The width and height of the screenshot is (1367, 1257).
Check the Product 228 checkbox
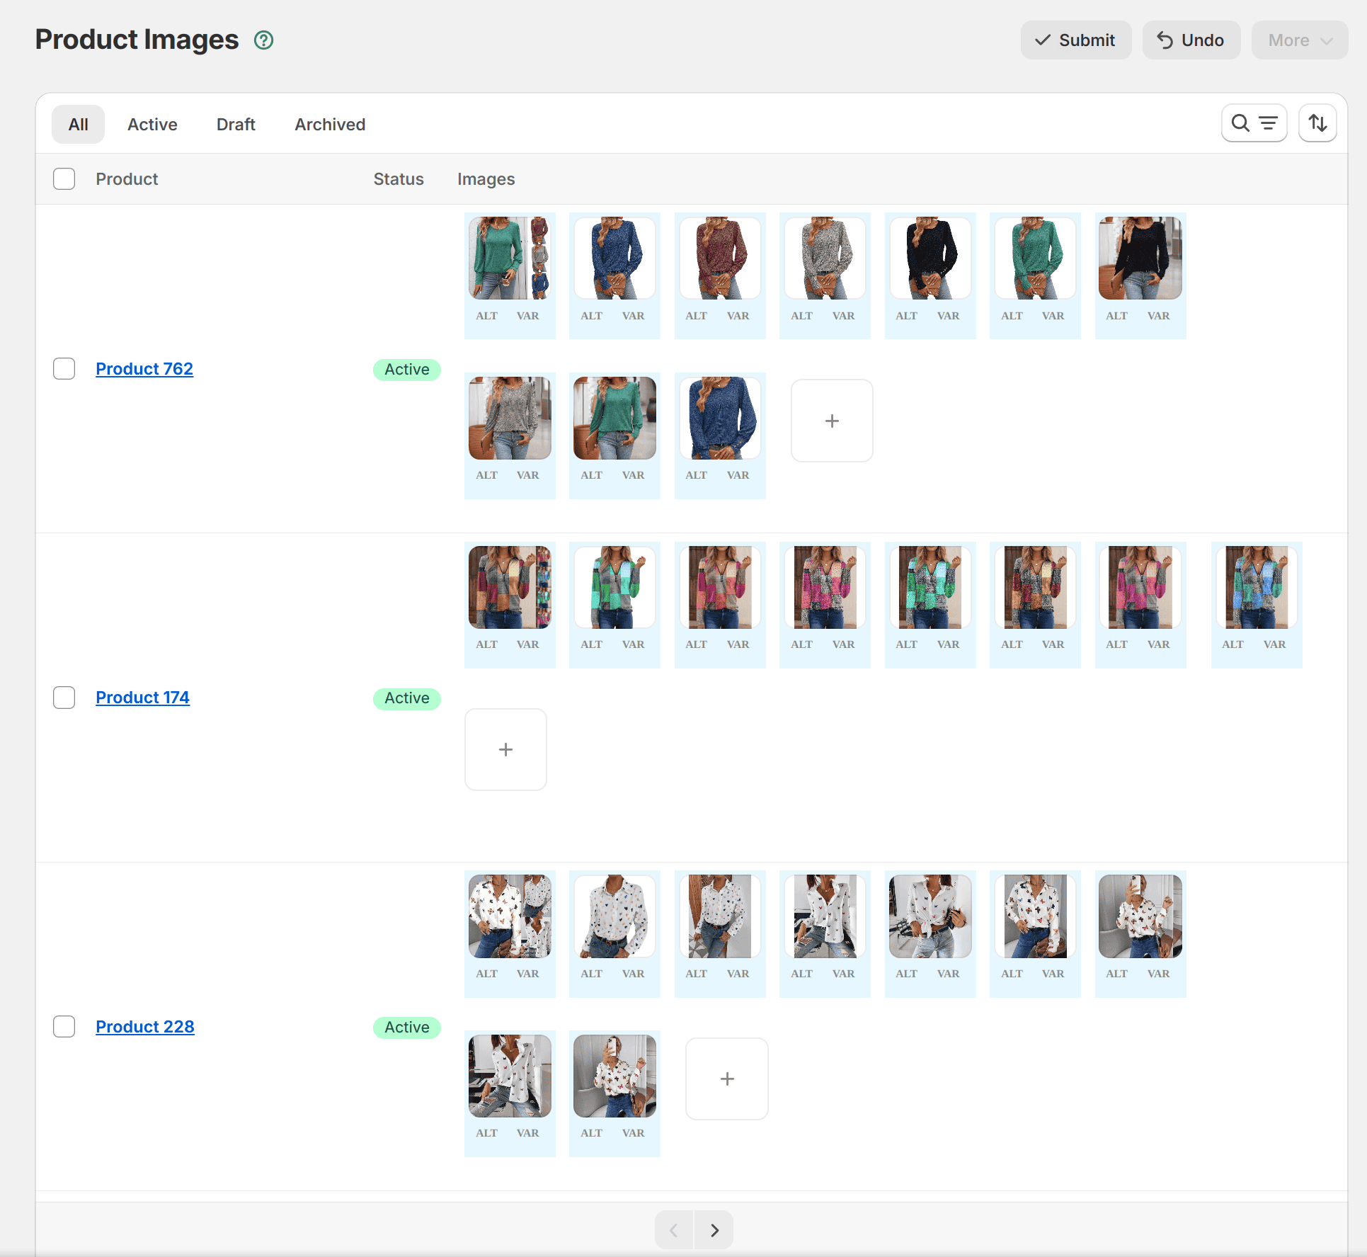tap(64, 1026)
